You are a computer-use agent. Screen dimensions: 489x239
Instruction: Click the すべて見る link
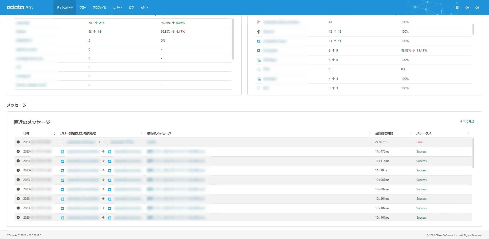pos(467,121)
